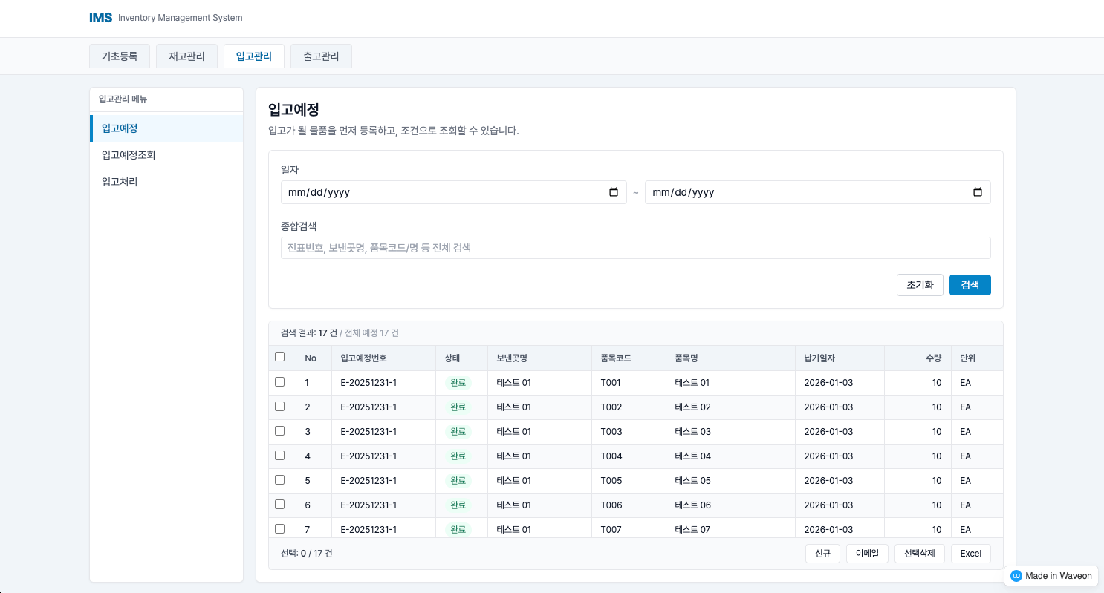
Task: Open the start date calendar picker icon
Action: [614, 192]
